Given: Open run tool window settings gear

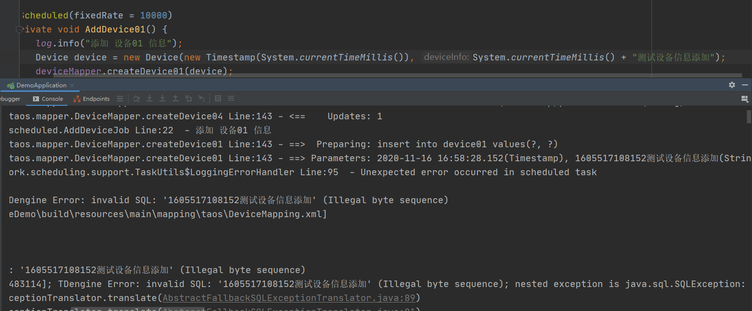Looking at the screenshot, I should pyautogui.click(x=732, y=85).
